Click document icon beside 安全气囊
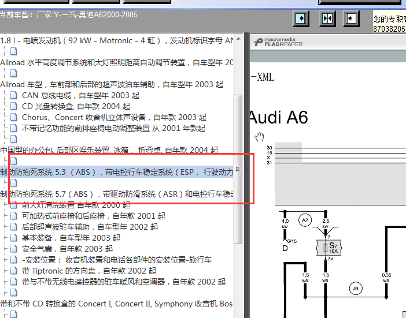 pos(13,249)
